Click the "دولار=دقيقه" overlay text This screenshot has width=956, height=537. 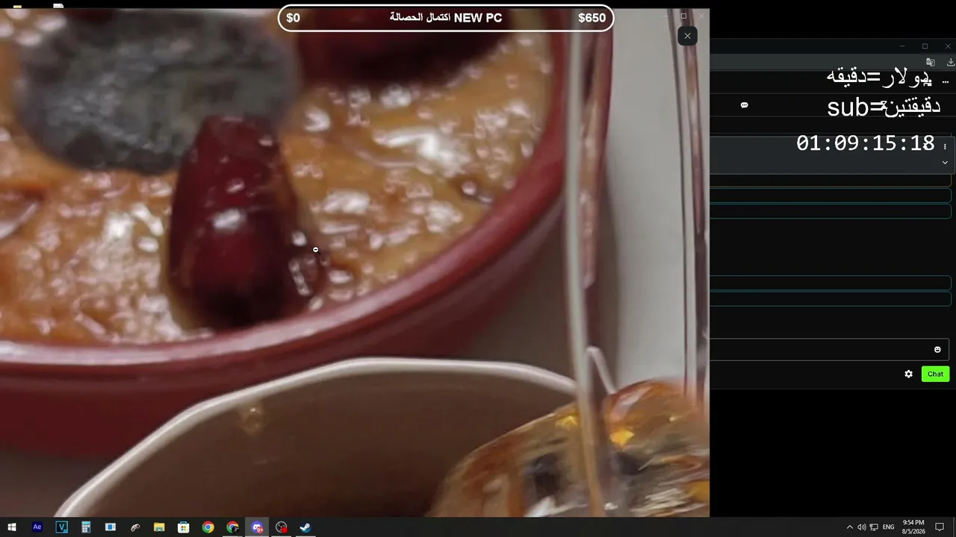coord(879,76)
